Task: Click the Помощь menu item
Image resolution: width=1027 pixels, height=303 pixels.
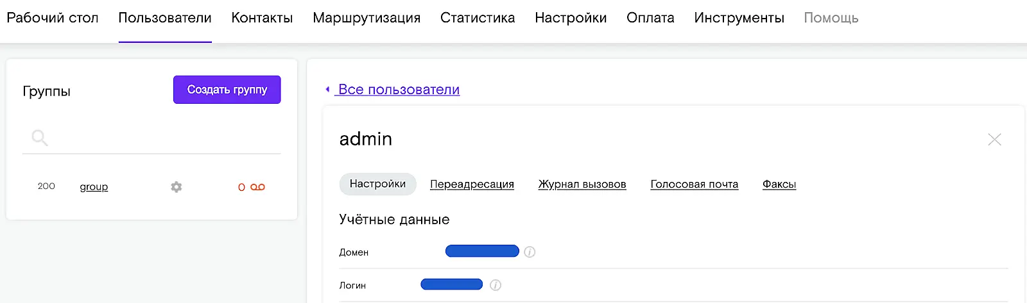Action: coord(831,18)
